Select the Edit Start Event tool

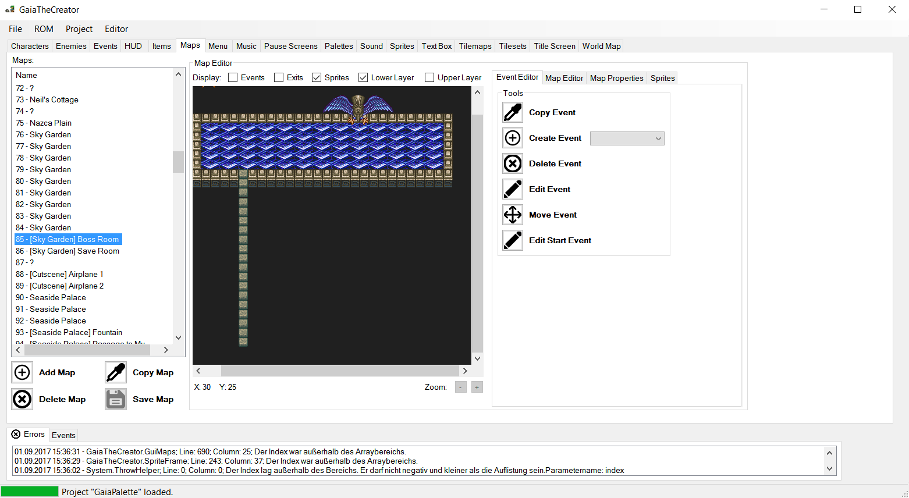[513, 240]
